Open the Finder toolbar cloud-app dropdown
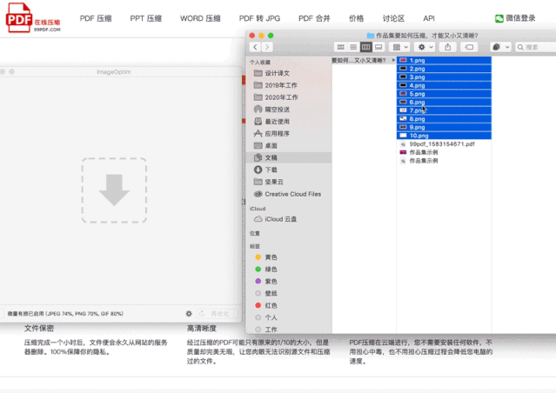 (x=500, y=47)
